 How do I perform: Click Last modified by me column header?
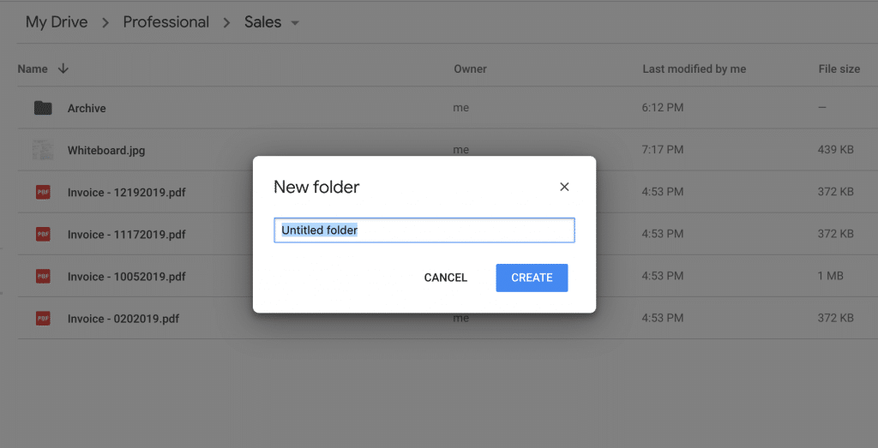tap(694, 69)
